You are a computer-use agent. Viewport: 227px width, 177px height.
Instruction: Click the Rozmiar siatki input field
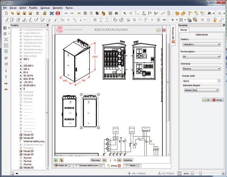point(200,81)
